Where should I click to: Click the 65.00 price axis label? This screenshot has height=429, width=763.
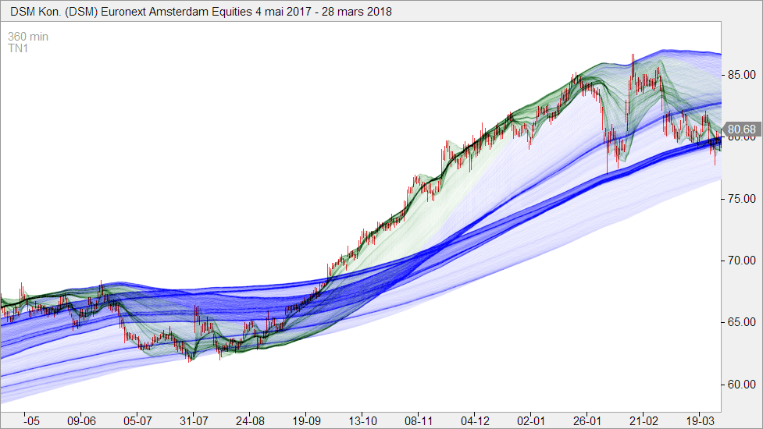[x=742, y=322]
